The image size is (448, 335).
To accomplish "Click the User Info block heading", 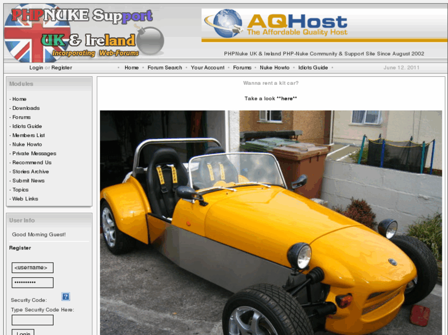I will [22, 221].
